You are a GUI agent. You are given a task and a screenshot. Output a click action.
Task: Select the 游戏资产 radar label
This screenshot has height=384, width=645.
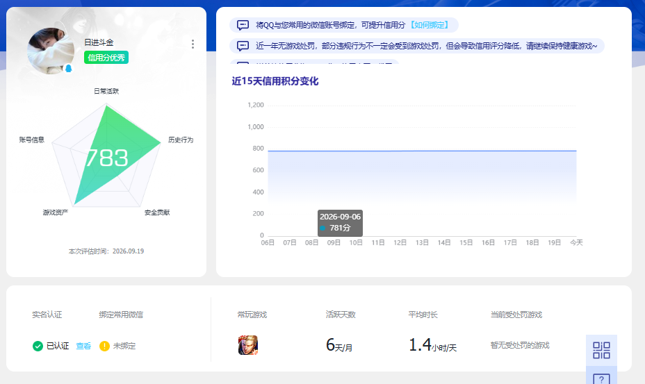tap(55, 212)
